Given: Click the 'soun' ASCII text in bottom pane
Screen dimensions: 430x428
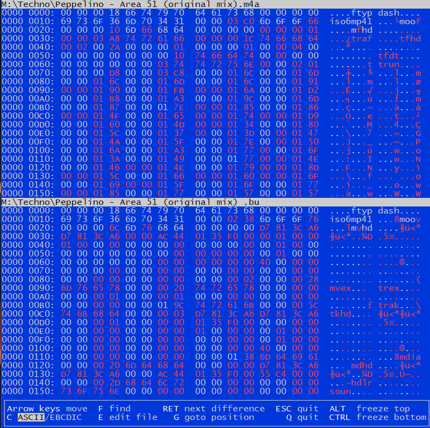Looking at the screenshot, I should (340, 391).
